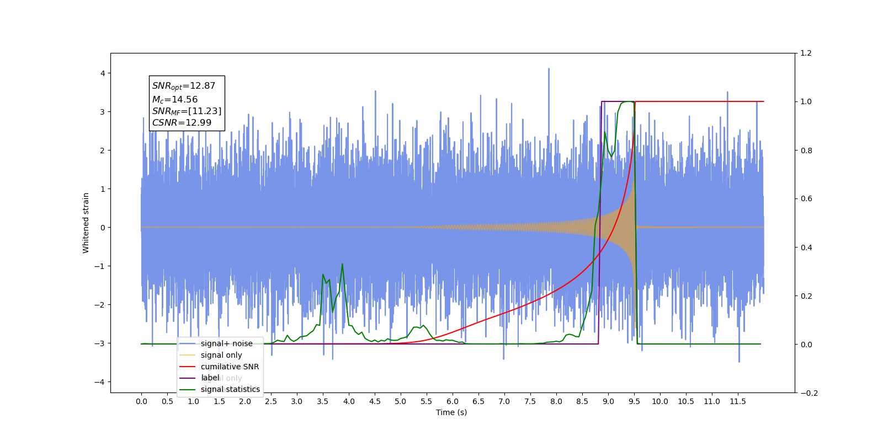The width and height of the screenshot is (883, 441).
Task: Click the Mc=14.56 annotation text
Action: tap(174, 99)
